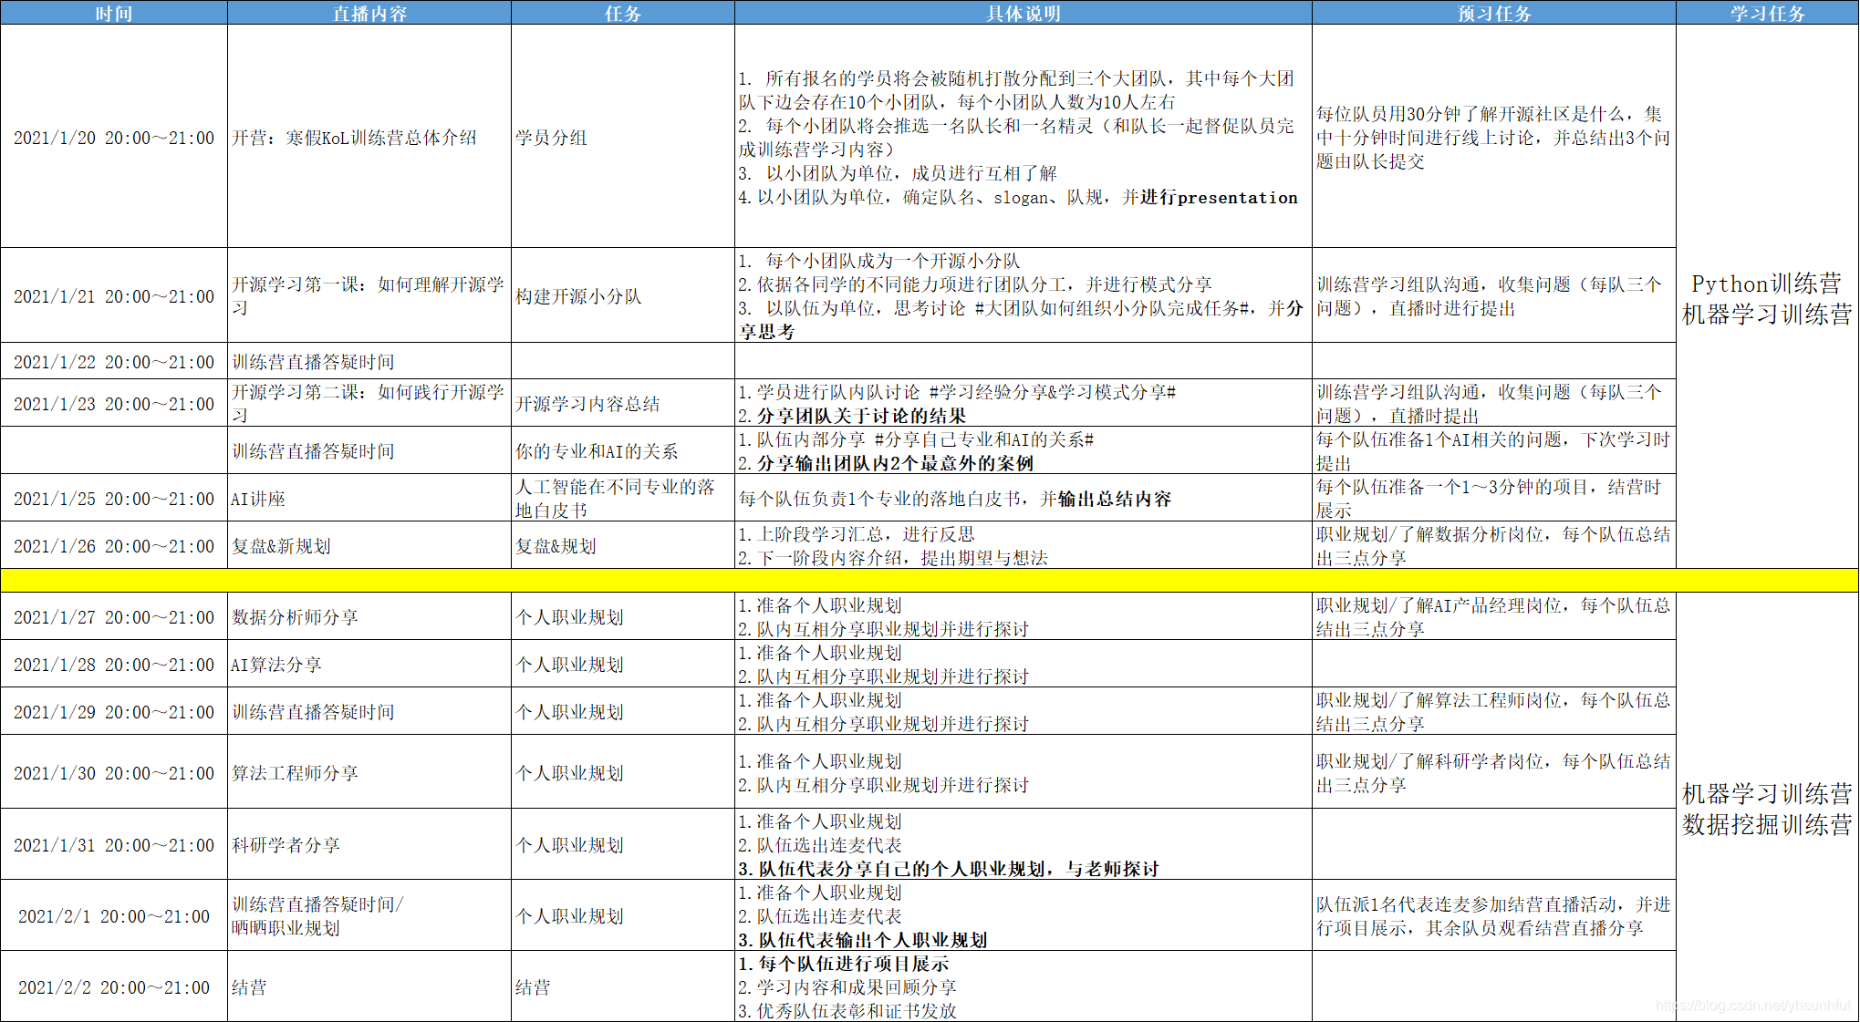Select the 2021/1/20 20:00~21:00 time cell
The width and height of the screenshot is (1860, 1022).
tap(114, 138)
